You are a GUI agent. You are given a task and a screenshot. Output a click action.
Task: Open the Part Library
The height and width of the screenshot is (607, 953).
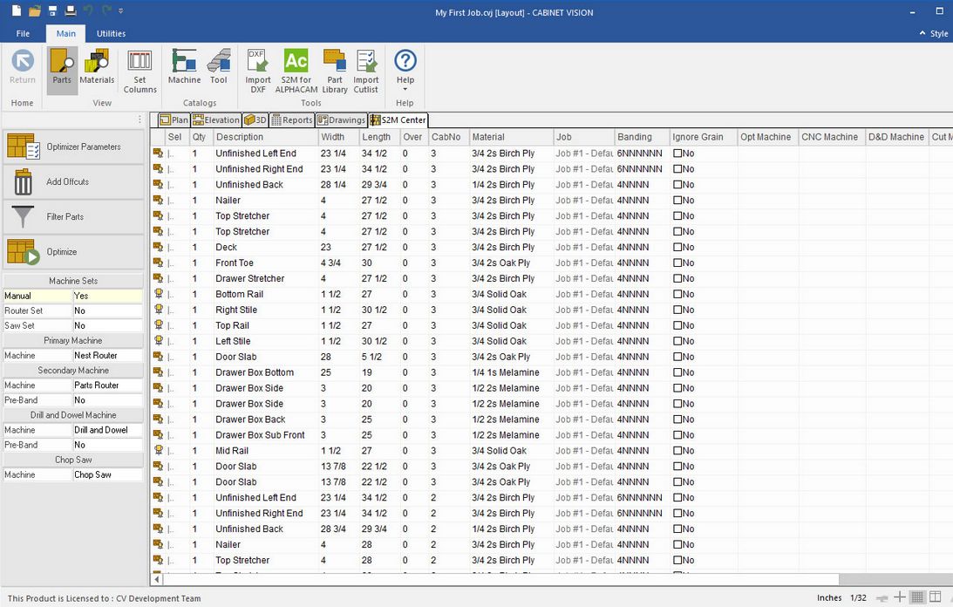[x=335, y=70]
